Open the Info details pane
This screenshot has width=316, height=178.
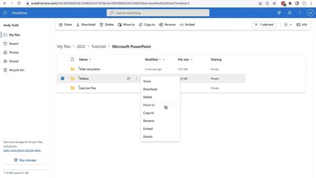pyautogui.click(x=302, y=25)
